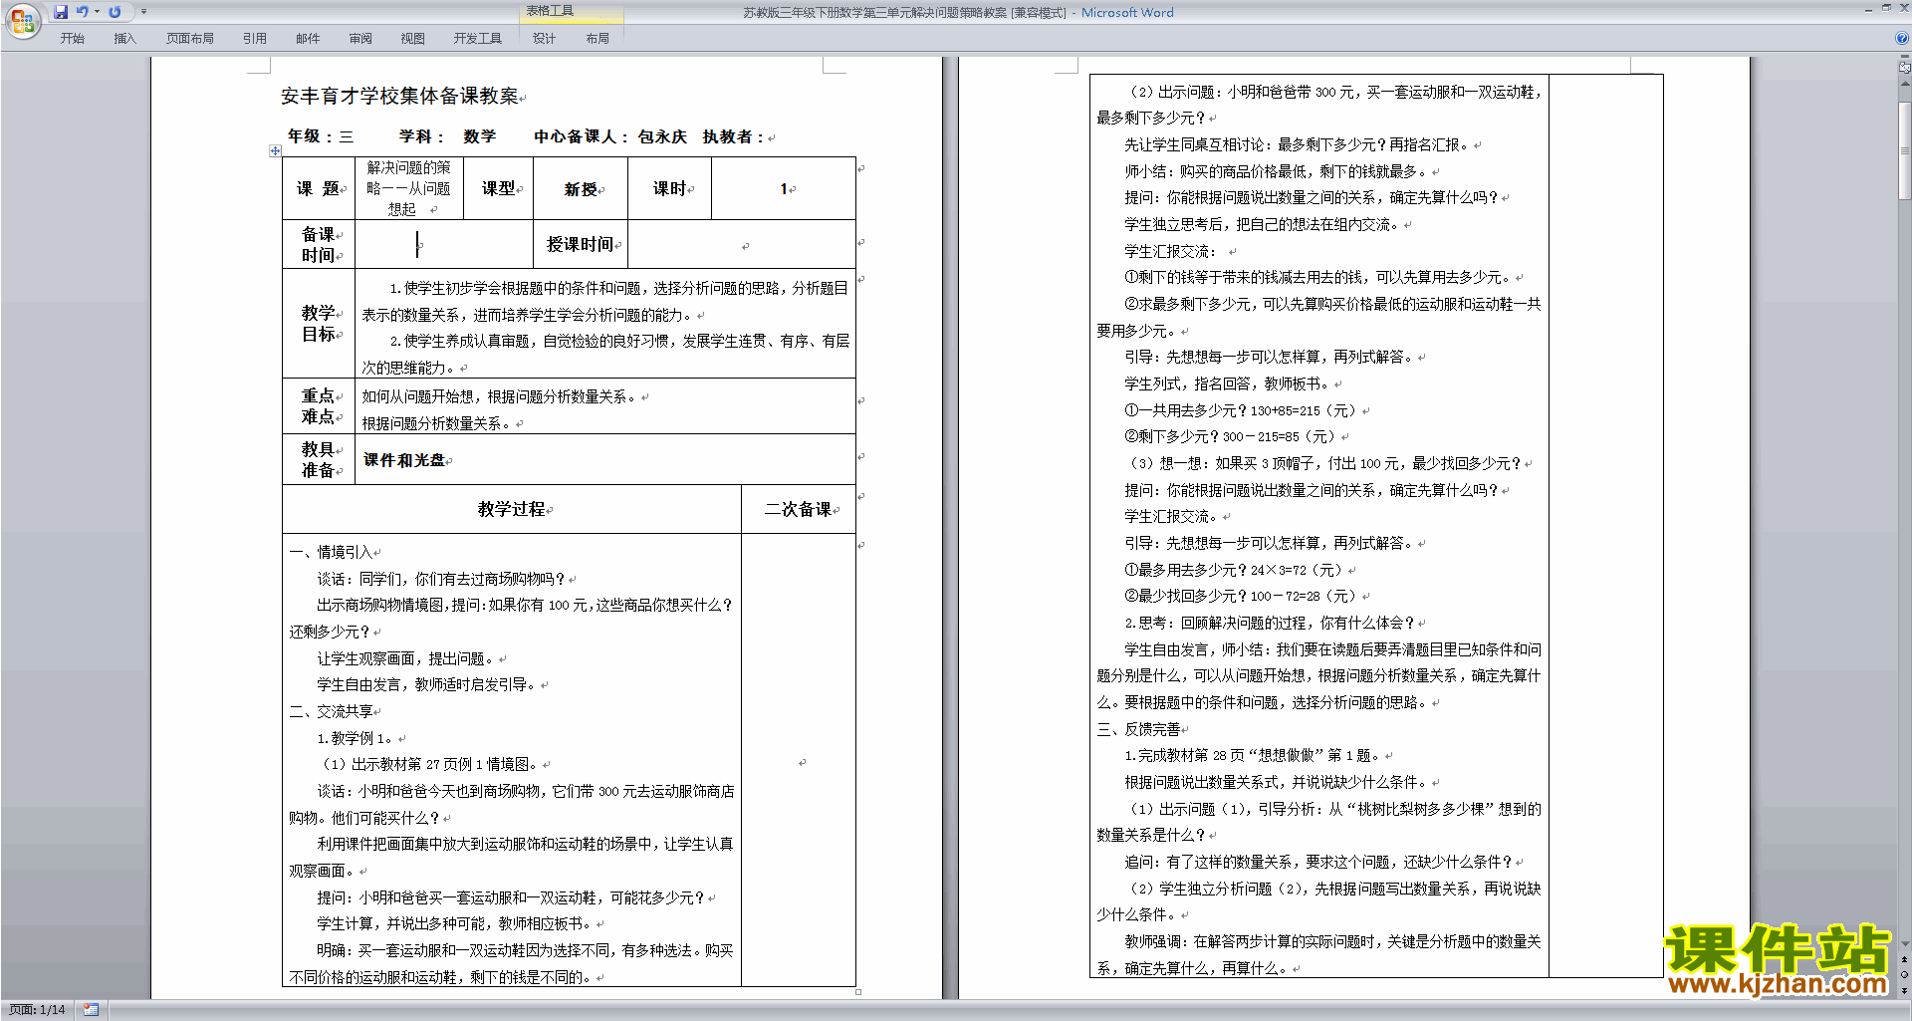This screenshot has width=1912, height=1021.
Task: Click the macro recording status bar icon
Action: tap(91, 1010)
